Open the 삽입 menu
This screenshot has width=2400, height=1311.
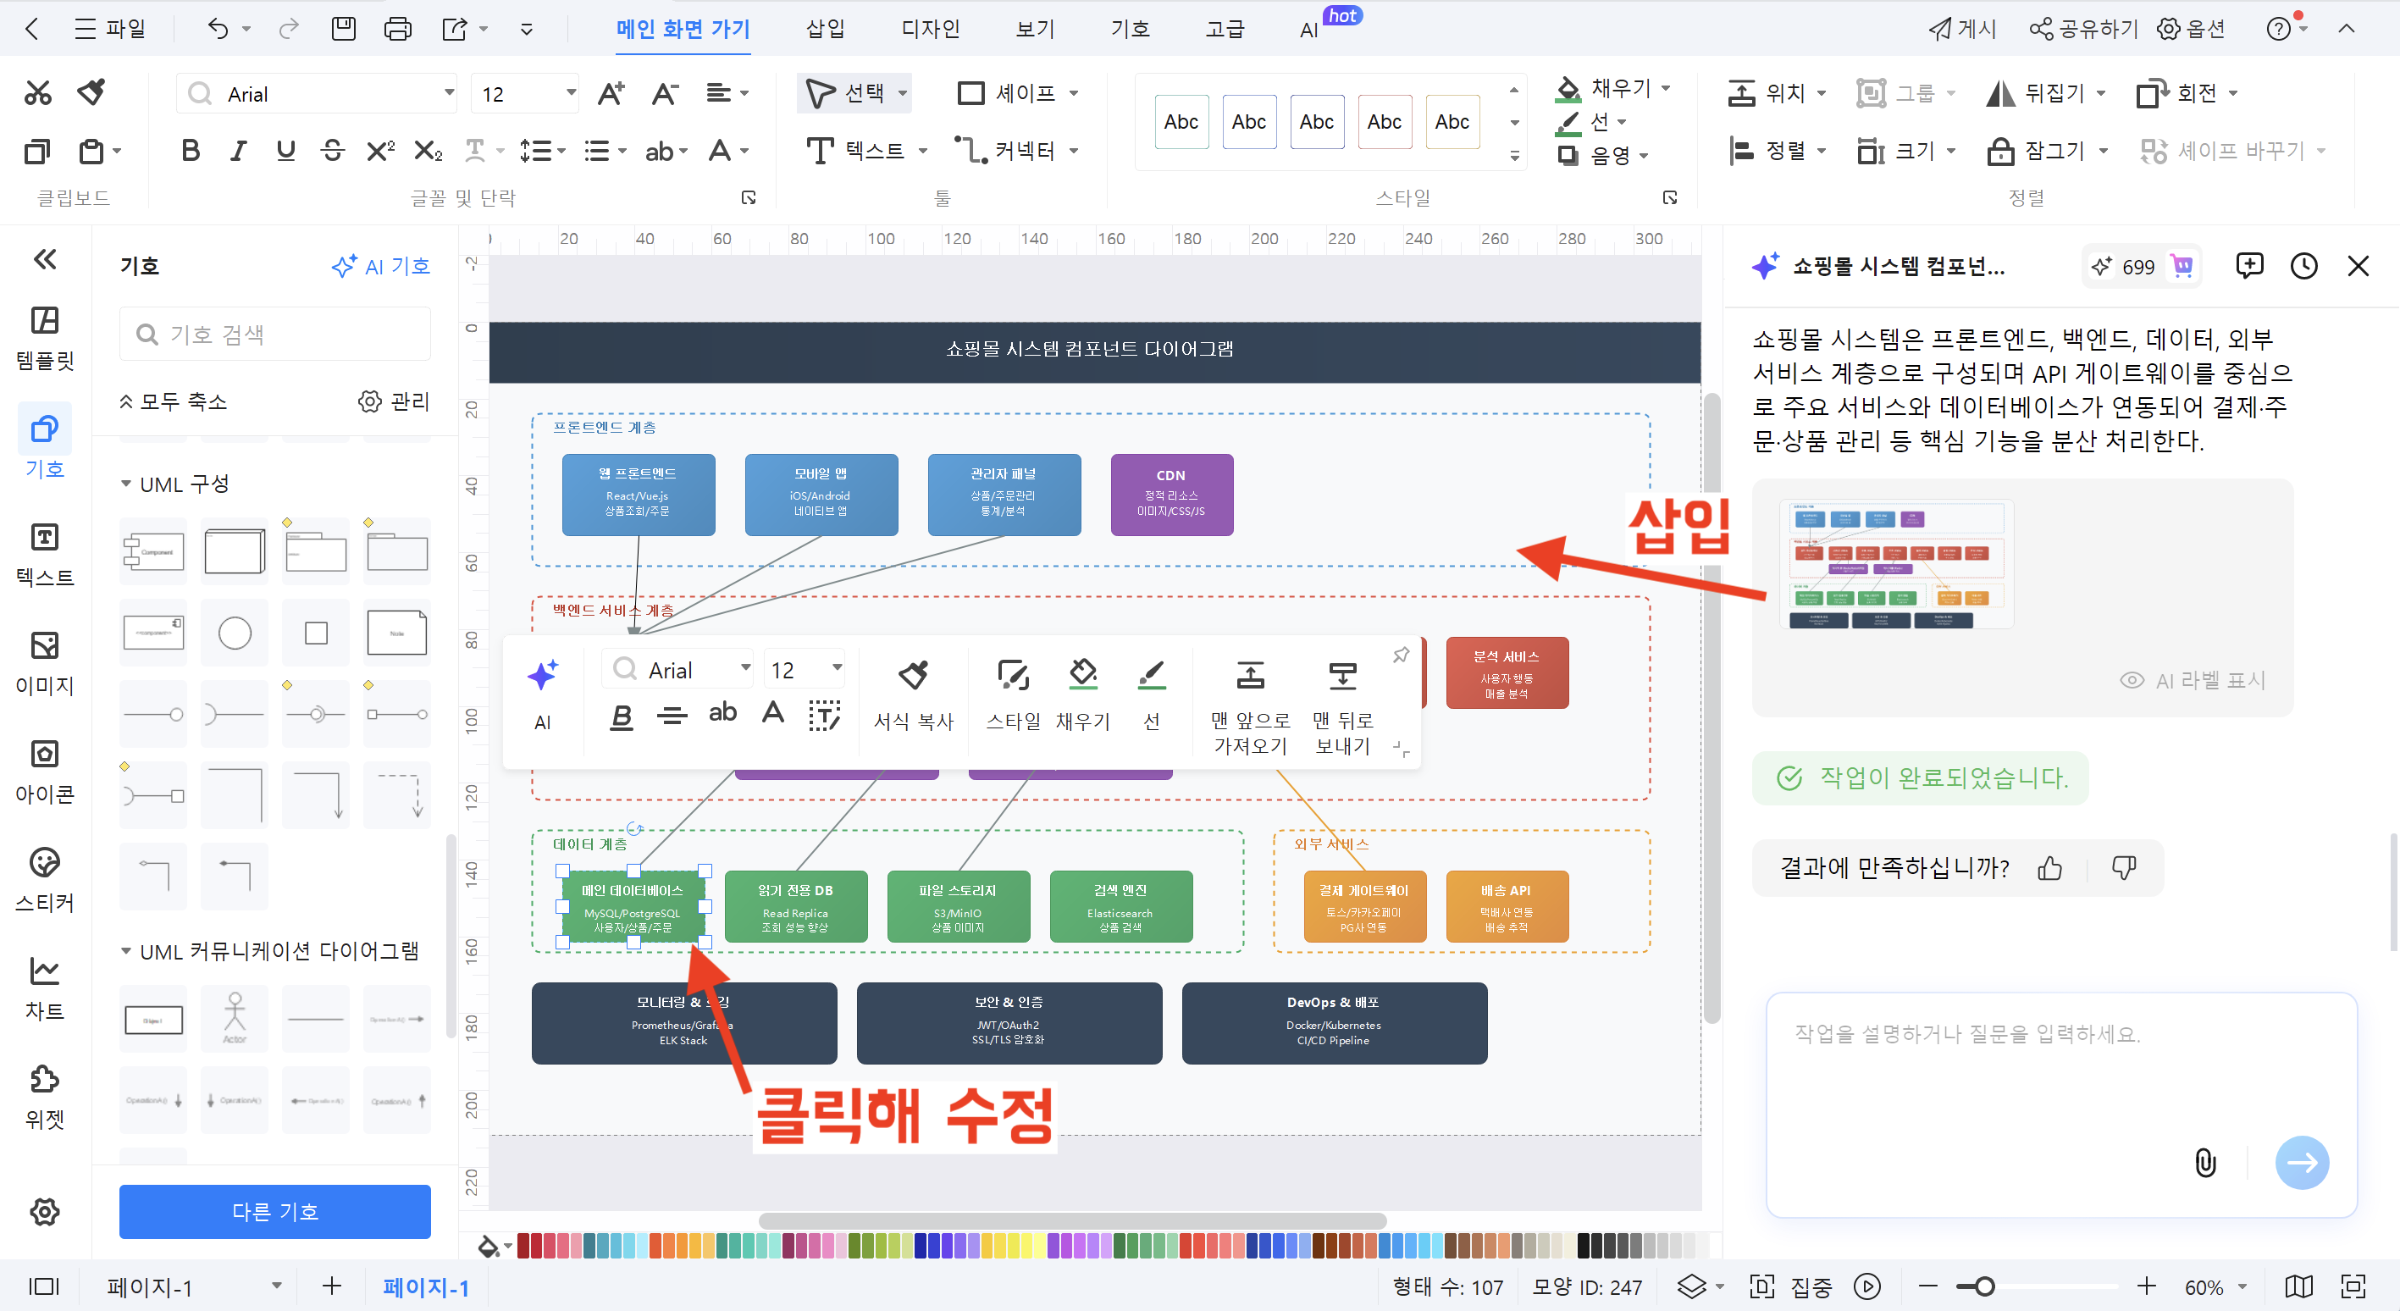(x=824, y=29)
